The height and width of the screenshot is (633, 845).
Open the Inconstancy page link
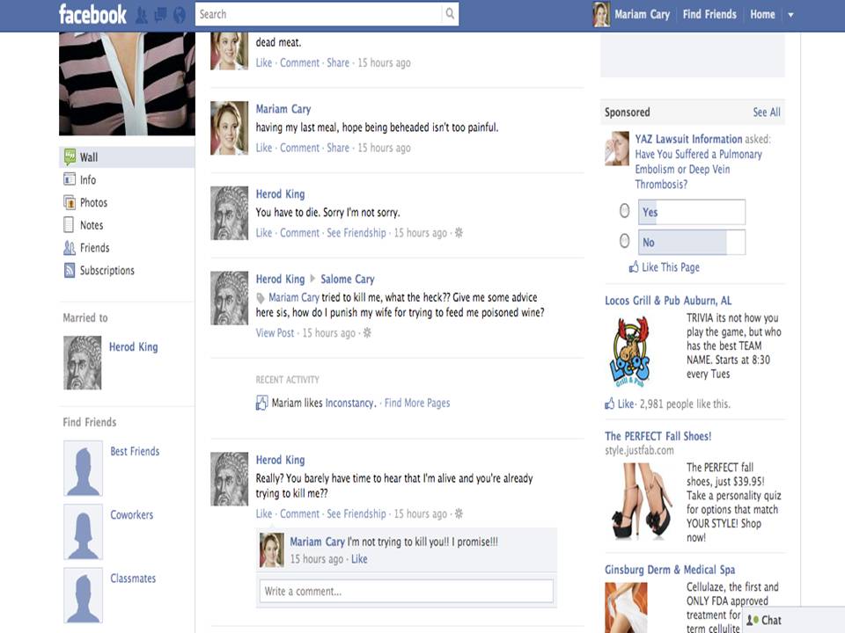coord(349,403)
